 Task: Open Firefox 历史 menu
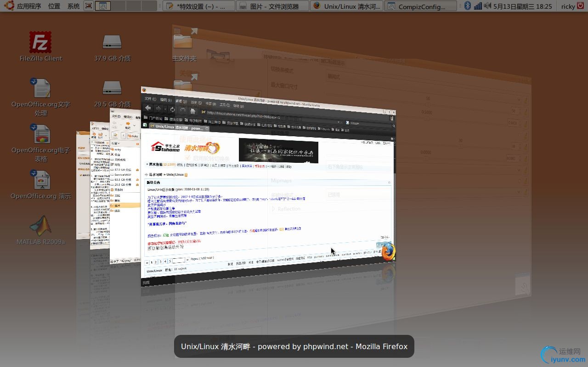[x=196, y=102]
